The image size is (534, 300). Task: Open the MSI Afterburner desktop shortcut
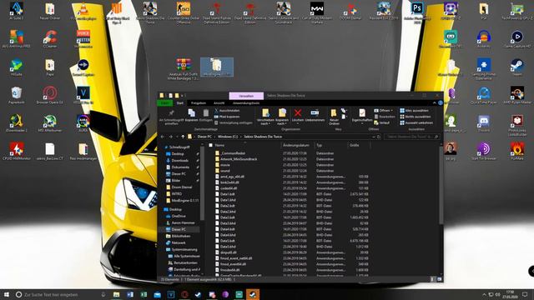[x=50, y=123]
